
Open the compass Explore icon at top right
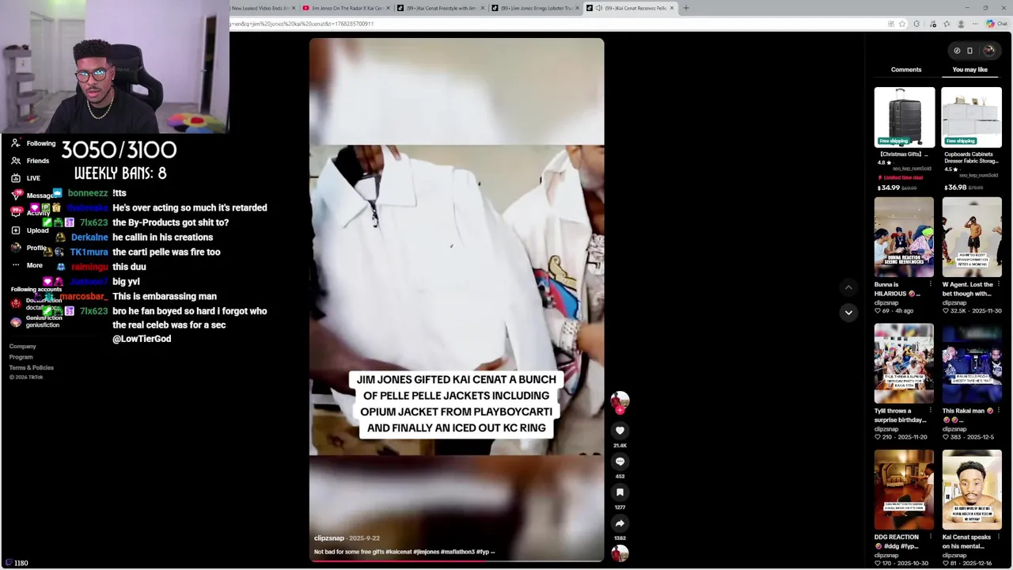tap(957, 51)
